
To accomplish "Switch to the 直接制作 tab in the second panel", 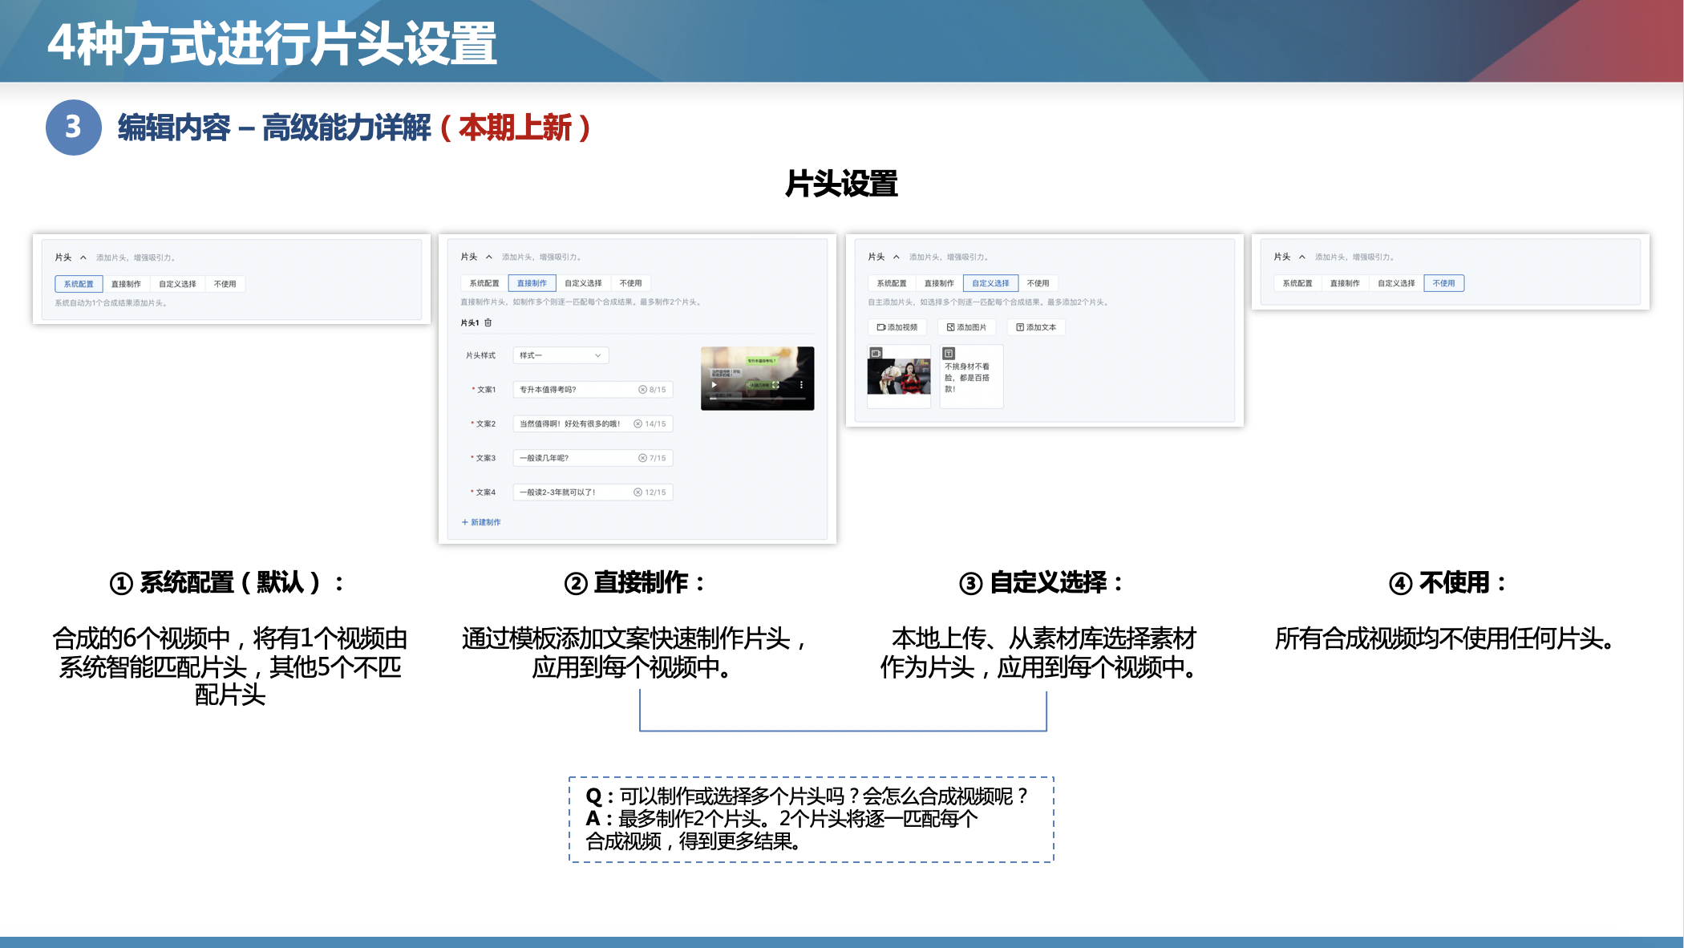I will 532,283.
